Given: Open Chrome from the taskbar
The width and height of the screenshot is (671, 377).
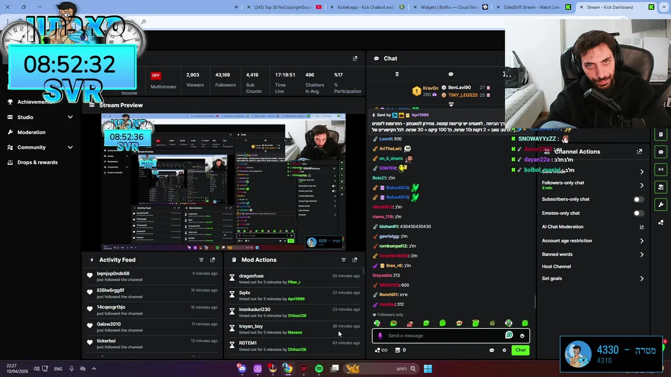Looking at the screenshot, I should pyautogui.click(x=288, y=369).
